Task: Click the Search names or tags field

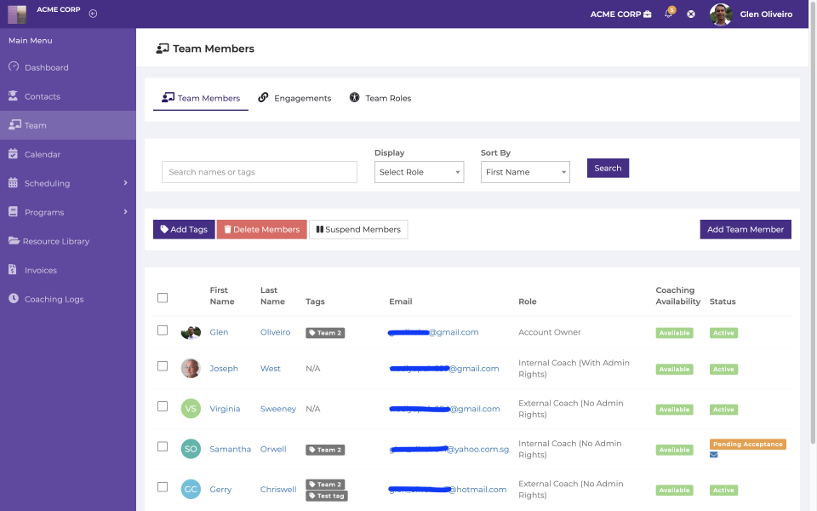Action: [260, 172]
